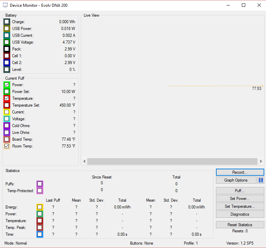Open the Graph Options dropdown
This screenshot has height=248, width=266.
[236, 180]
